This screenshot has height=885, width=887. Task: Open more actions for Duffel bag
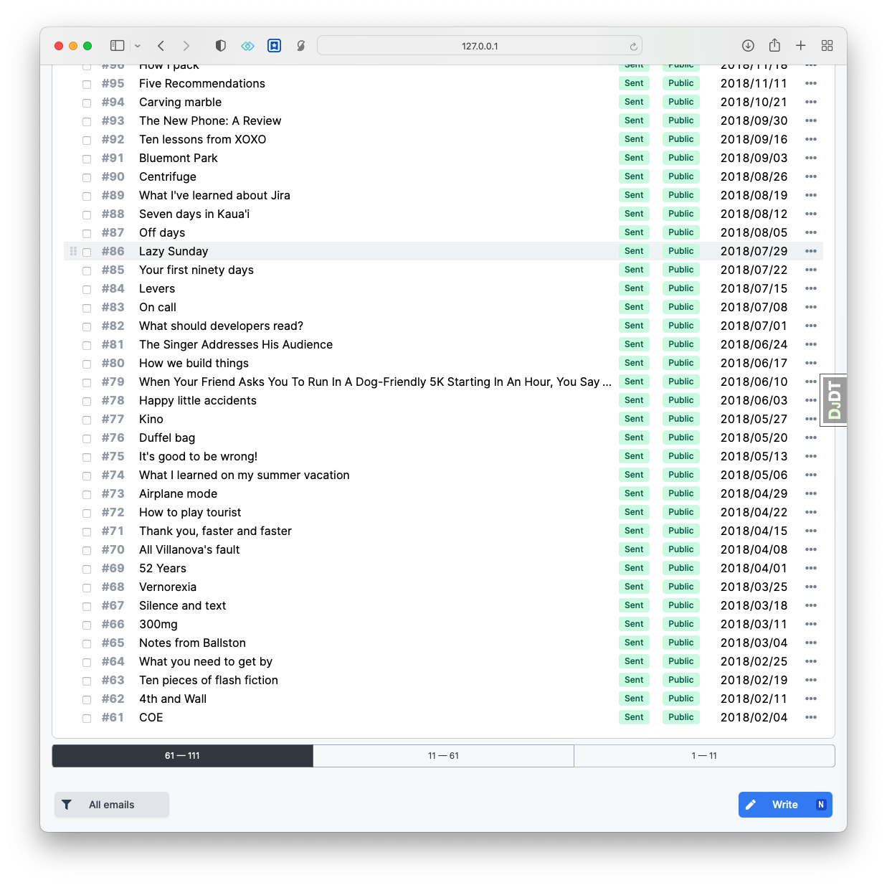click(811, 437)
